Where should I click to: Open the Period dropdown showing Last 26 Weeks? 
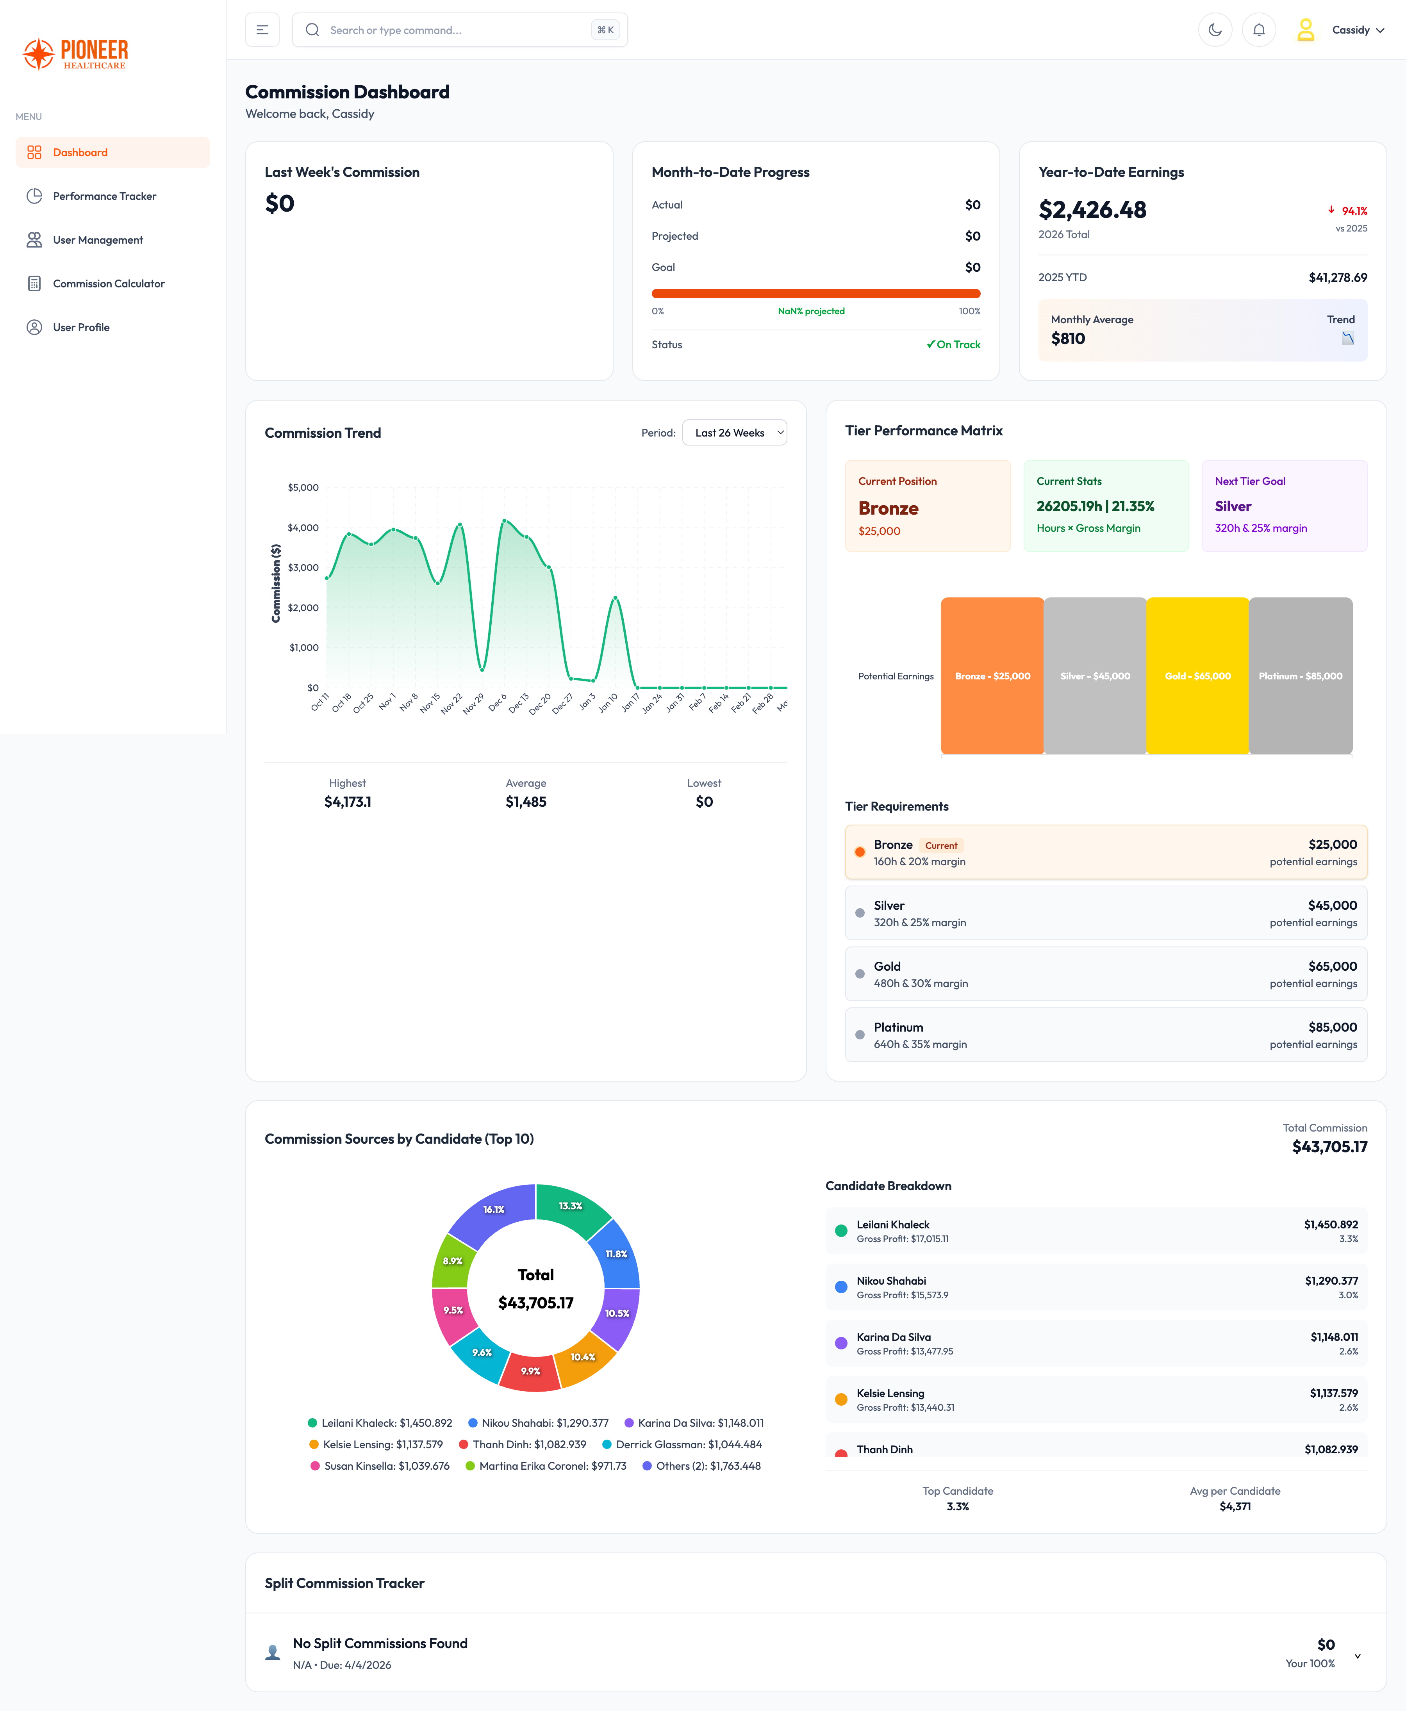tap(734, 432)
